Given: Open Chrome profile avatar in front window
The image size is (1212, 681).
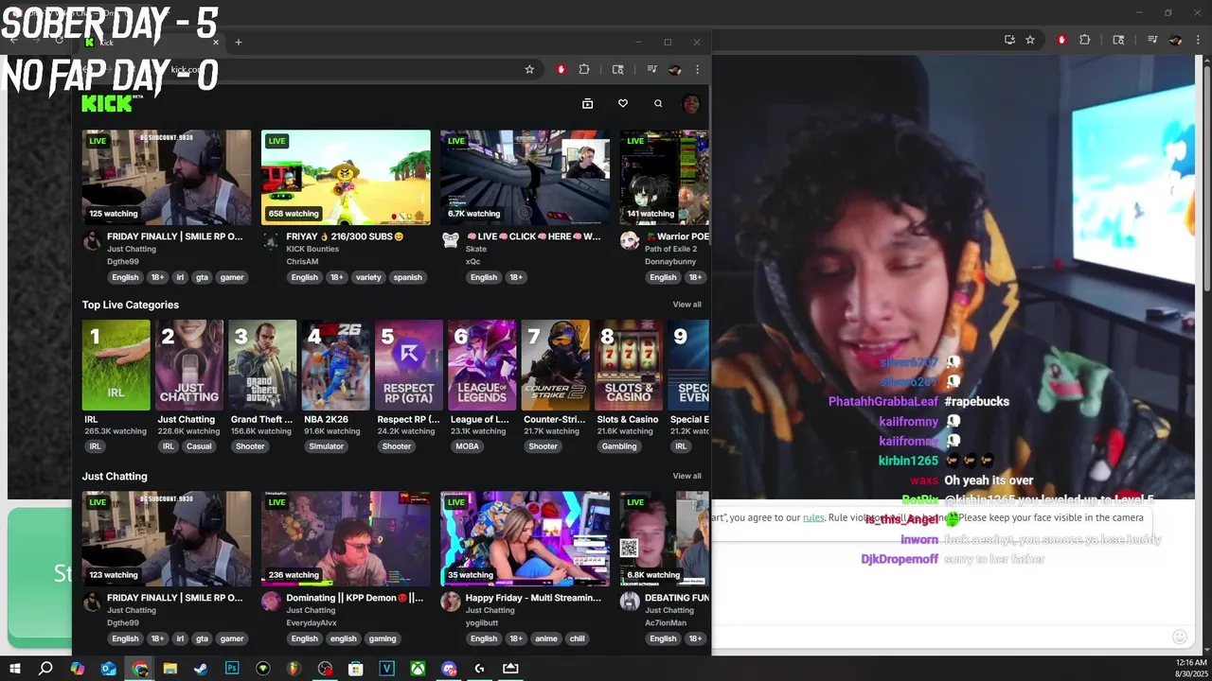Looking at the screenshot, I should [x=675, y=69].
